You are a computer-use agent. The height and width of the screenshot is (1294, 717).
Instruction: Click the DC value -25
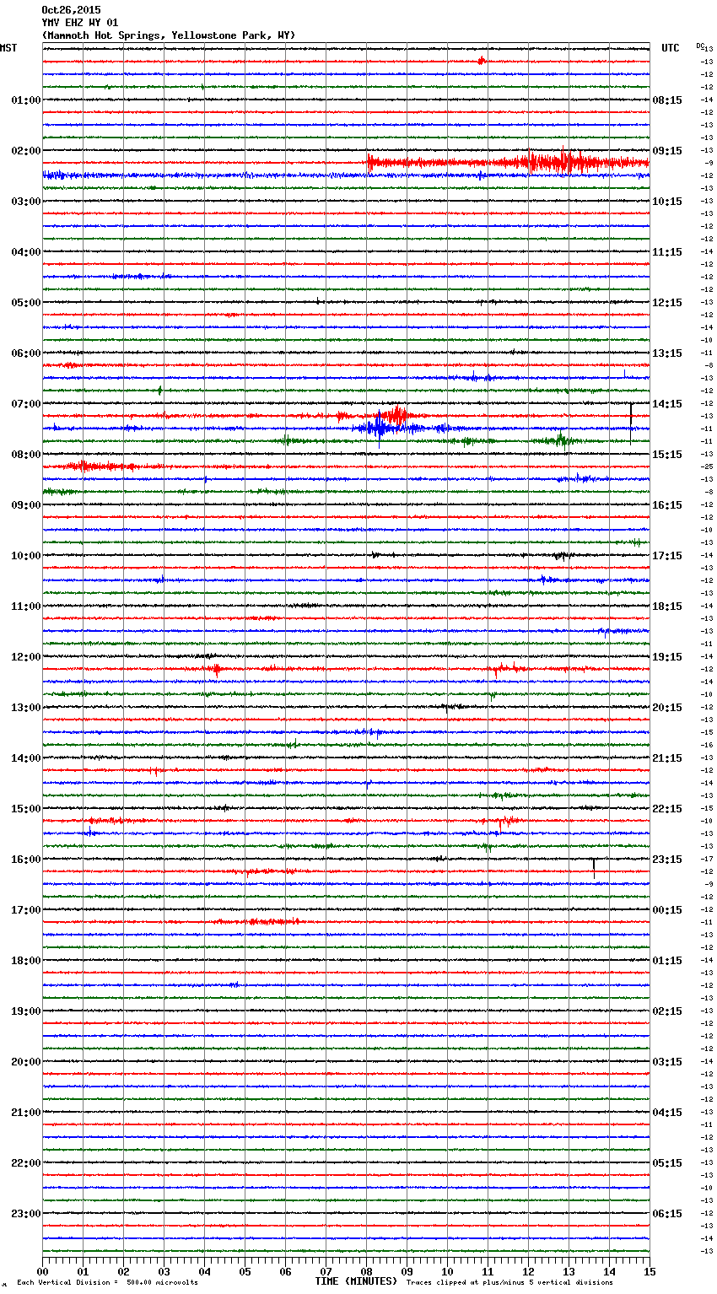pos(709,466)
